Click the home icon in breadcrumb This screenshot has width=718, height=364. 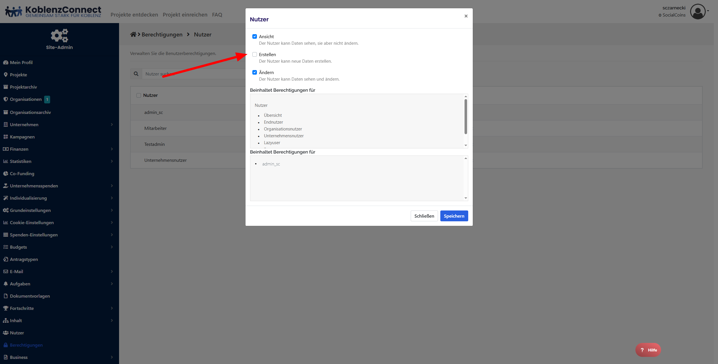[133, 34]
